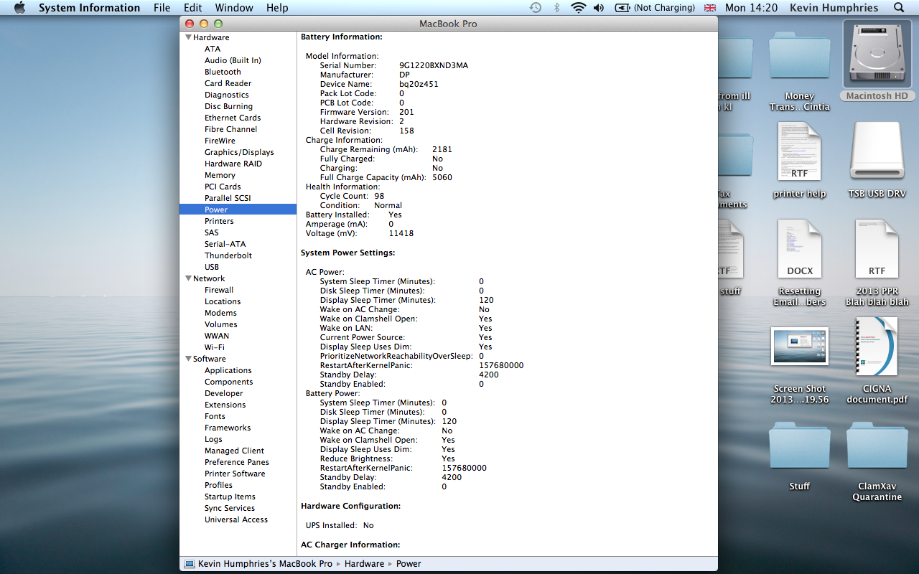Select Firewall under Network

219,290
